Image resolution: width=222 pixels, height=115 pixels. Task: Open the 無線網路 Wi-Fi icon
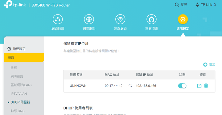coord(120,19)
